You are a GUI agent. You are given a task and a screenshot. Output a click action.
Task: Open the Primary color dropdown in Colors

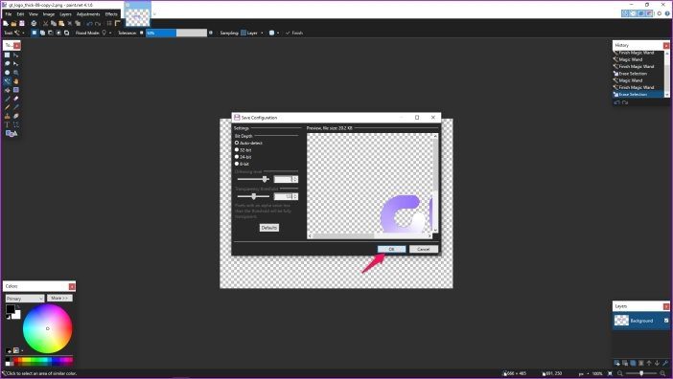tap(25, 298)
